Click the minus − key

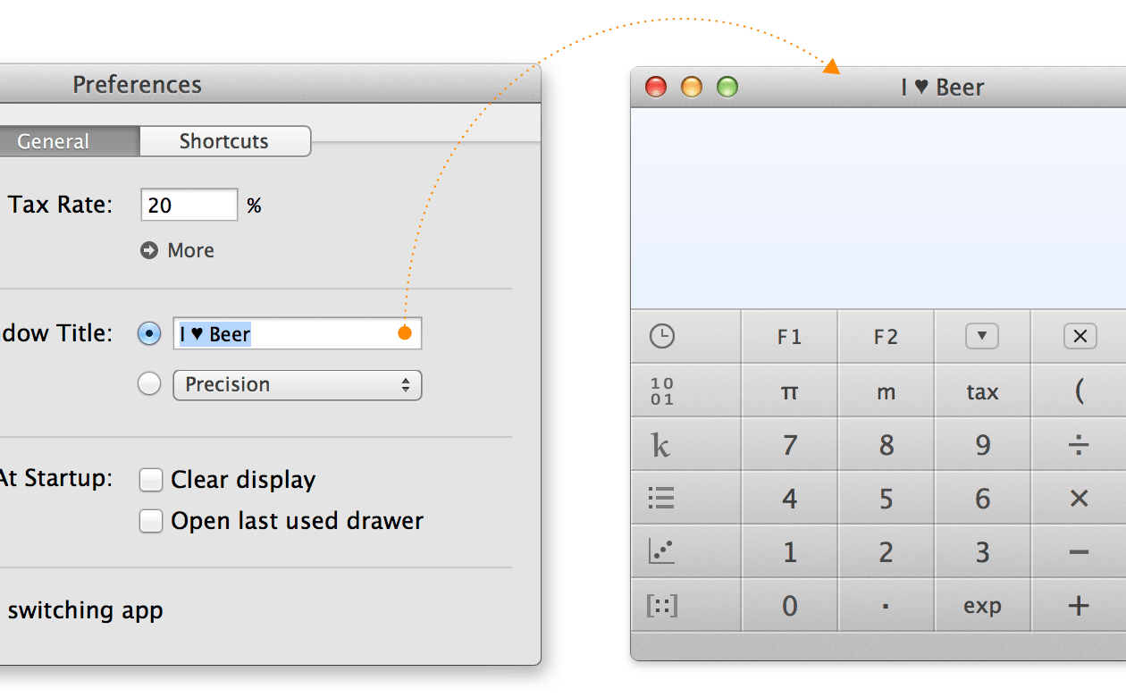tap(1079, 551)
